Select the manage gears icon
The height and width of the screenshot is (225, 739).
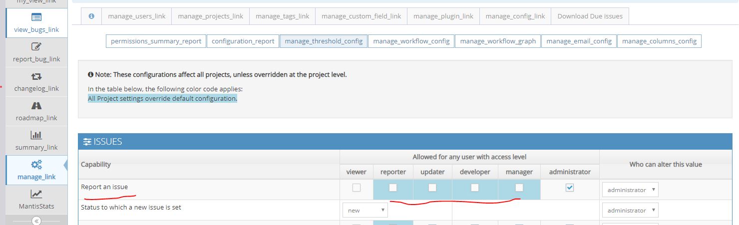(36, 165)
